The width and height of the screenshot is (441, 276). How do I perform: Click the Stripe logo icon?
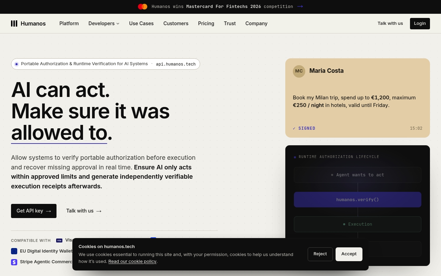(x=14, y=262)
